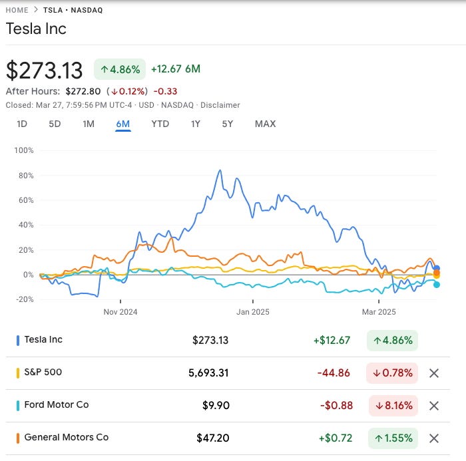Click the orange General Motors color marker
The height and width of the screenshot is (461, 466).
[18, 438]
